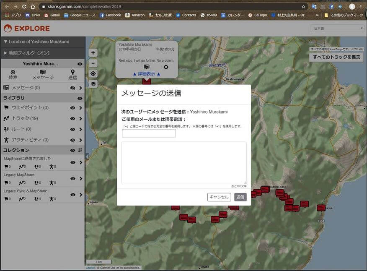
Task: Click the 送信 send button in dialog
Action: pos(240,197)
